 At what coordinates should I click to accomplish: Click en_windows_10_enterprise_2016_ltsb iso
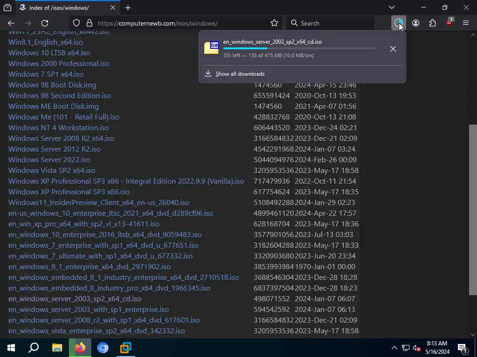[105, 235]
